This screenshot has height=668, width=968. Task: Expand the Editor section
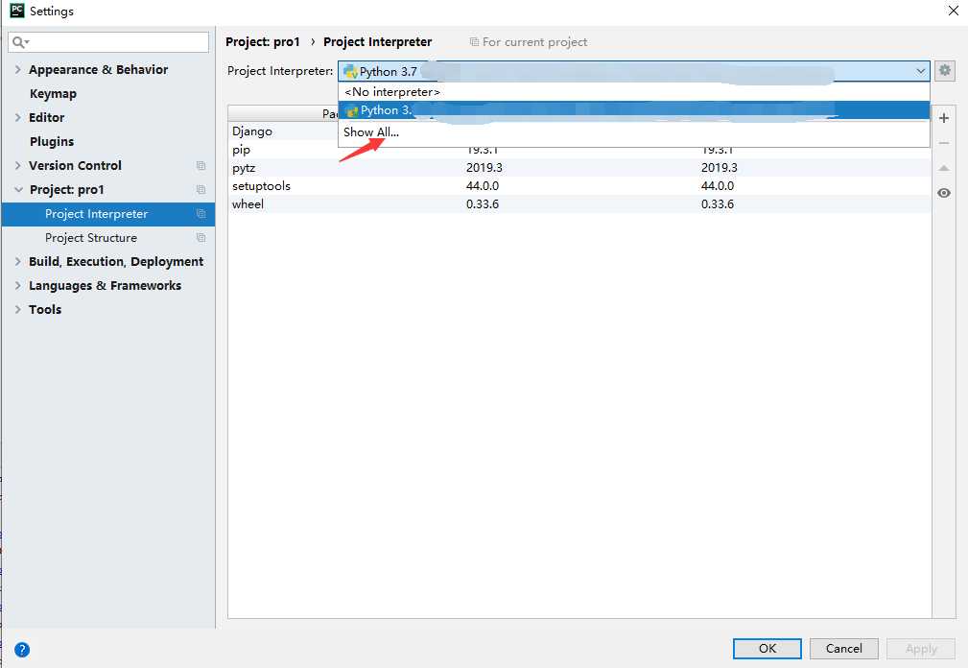(x=18, y=117)
